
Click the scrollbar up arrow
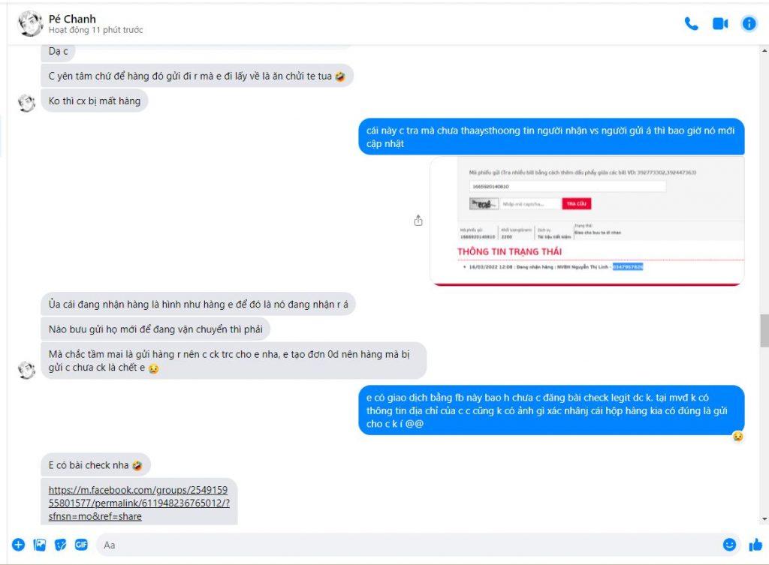tap(764, 50)
